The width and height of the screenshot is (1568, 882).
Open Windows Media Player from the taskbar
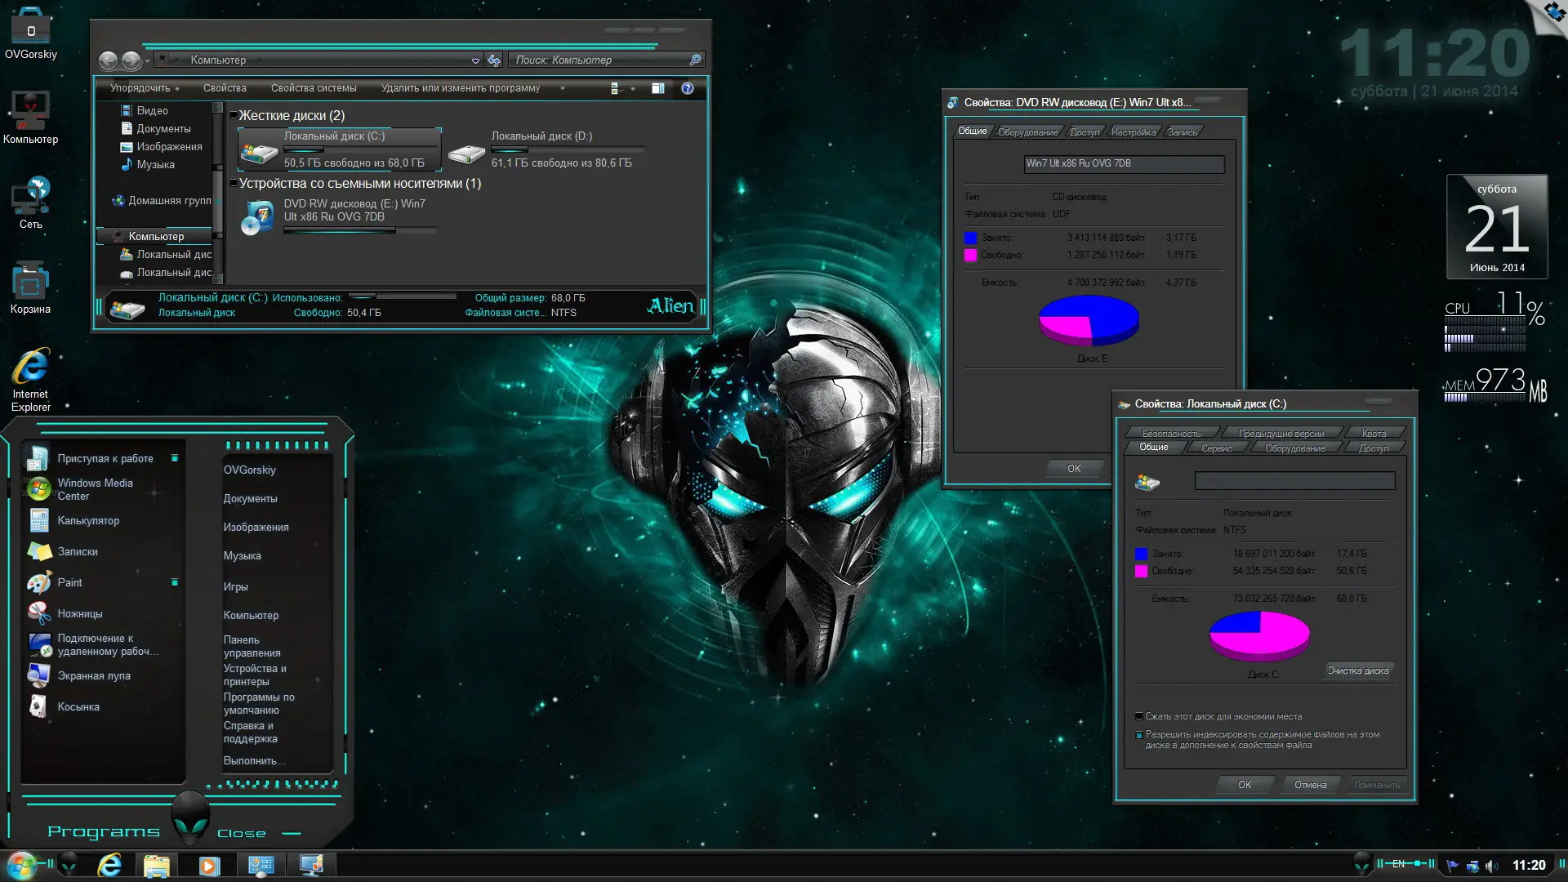click(x=209, y=866)
